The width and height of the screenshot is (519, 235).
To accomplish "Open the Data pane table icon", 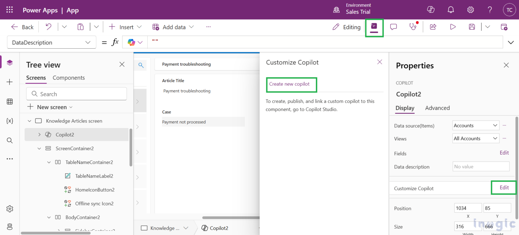I will tap(9, 101).
